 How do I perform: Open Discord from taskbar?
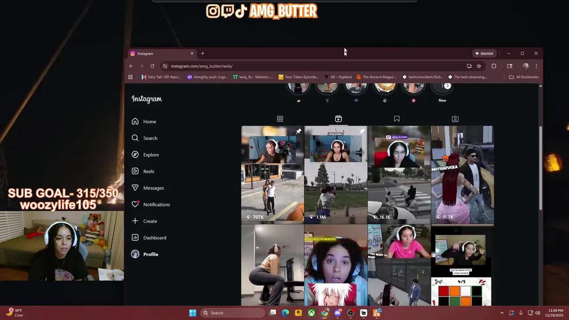point(337,313)
